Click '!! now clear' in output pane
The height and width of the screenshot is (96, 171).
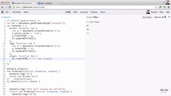pyautogui.click(x=93, y=22)
